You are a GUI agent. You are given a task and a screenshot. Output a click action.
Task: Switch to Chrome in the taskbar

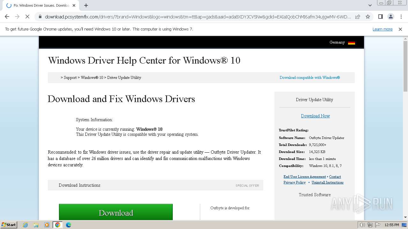[58, 225]
